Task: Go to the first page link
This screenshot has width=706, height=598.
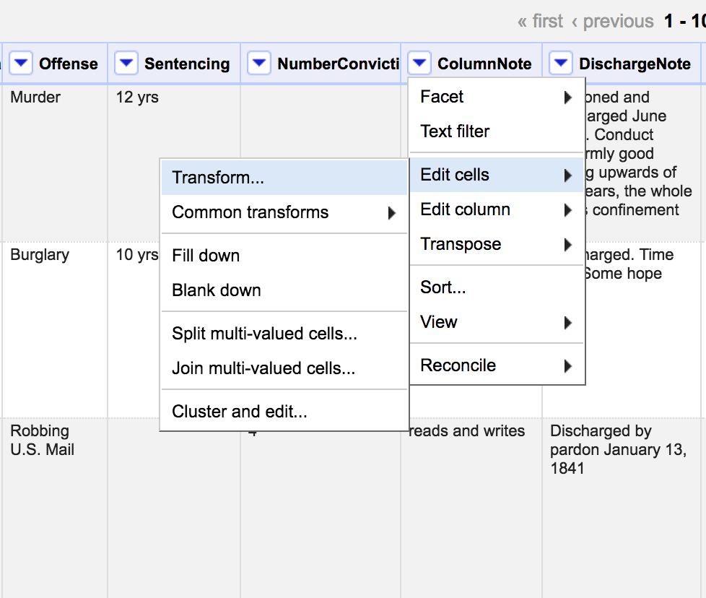Action: point(540,22)
